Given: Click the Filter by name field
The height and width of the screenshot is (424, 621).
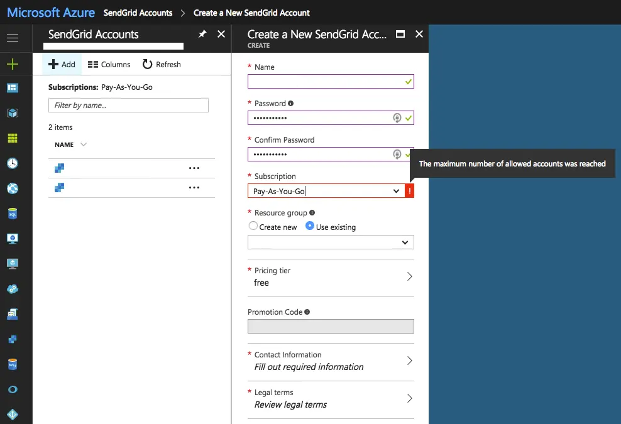Looking at the screenshot, I should tap(128, 106).
